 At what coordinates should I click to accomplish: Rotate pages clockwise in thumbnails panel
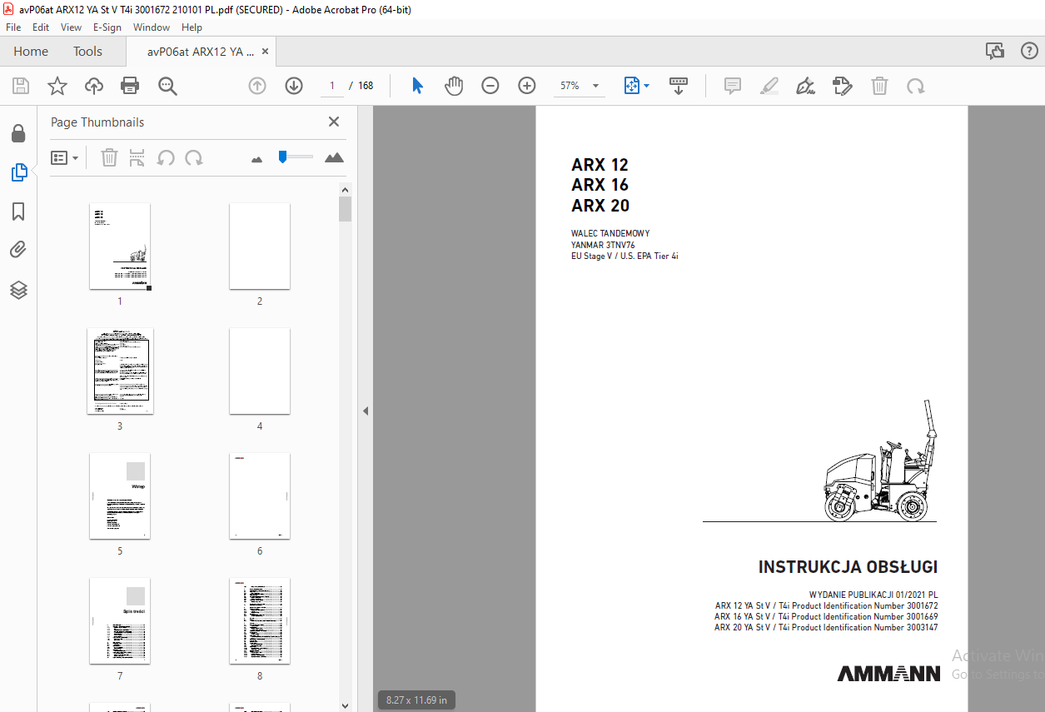click(194, 157)
